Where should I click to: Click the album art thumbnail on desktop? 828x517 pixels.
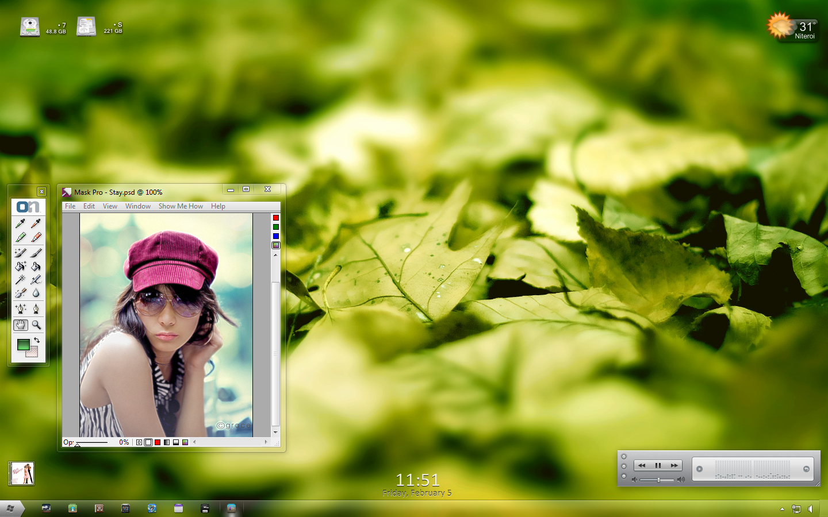tap(21, 473)
